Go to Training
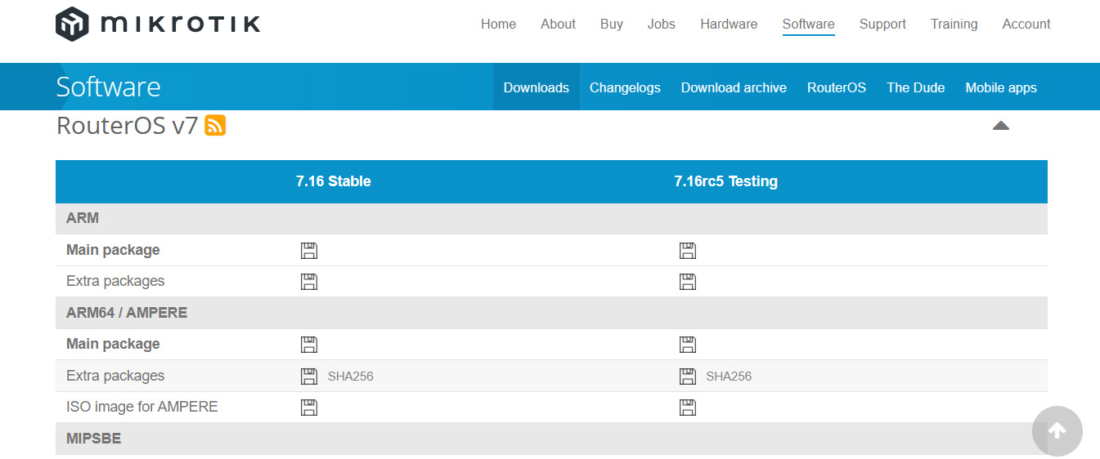Viewport: 1100px width, 459px height. click(954, 24)
